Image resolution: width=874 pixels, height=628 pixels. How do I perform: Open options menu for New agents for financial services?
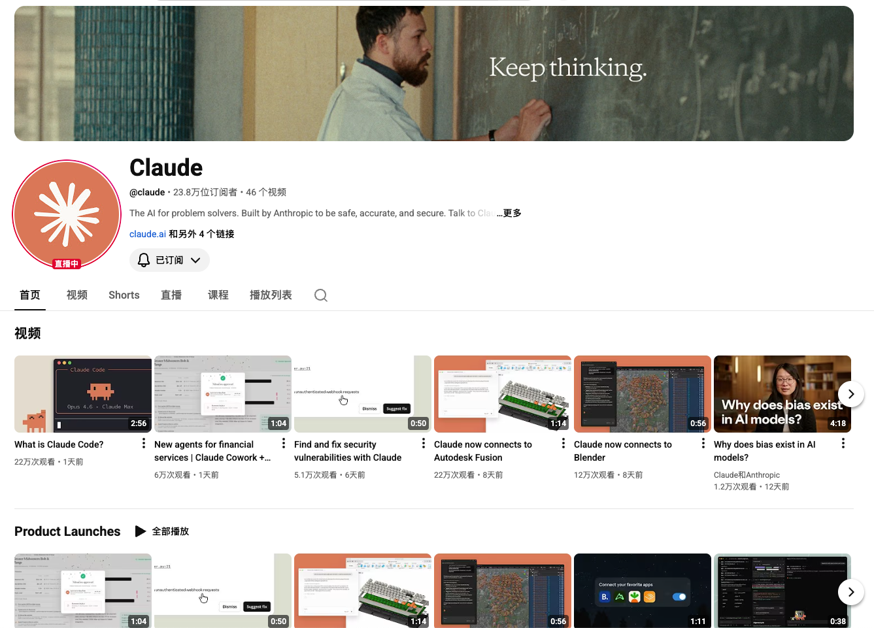point(284,444)
